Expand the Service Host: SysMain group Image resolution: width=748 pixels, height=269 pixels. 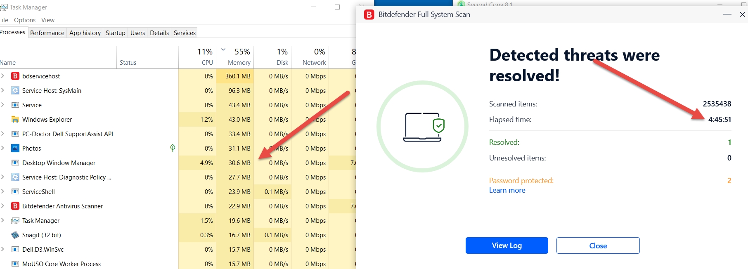click(3, 90)
